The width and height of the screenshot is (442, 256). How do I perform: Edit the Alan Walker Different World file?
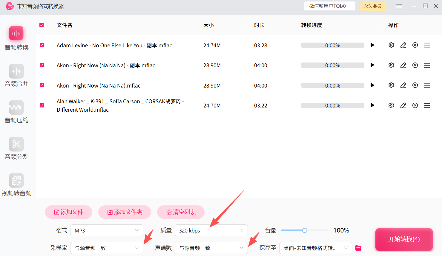pos(403,105)
